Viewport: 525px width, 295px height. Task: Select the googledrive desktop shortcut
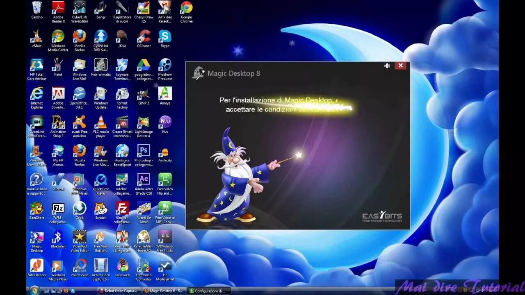click(144, 69)
